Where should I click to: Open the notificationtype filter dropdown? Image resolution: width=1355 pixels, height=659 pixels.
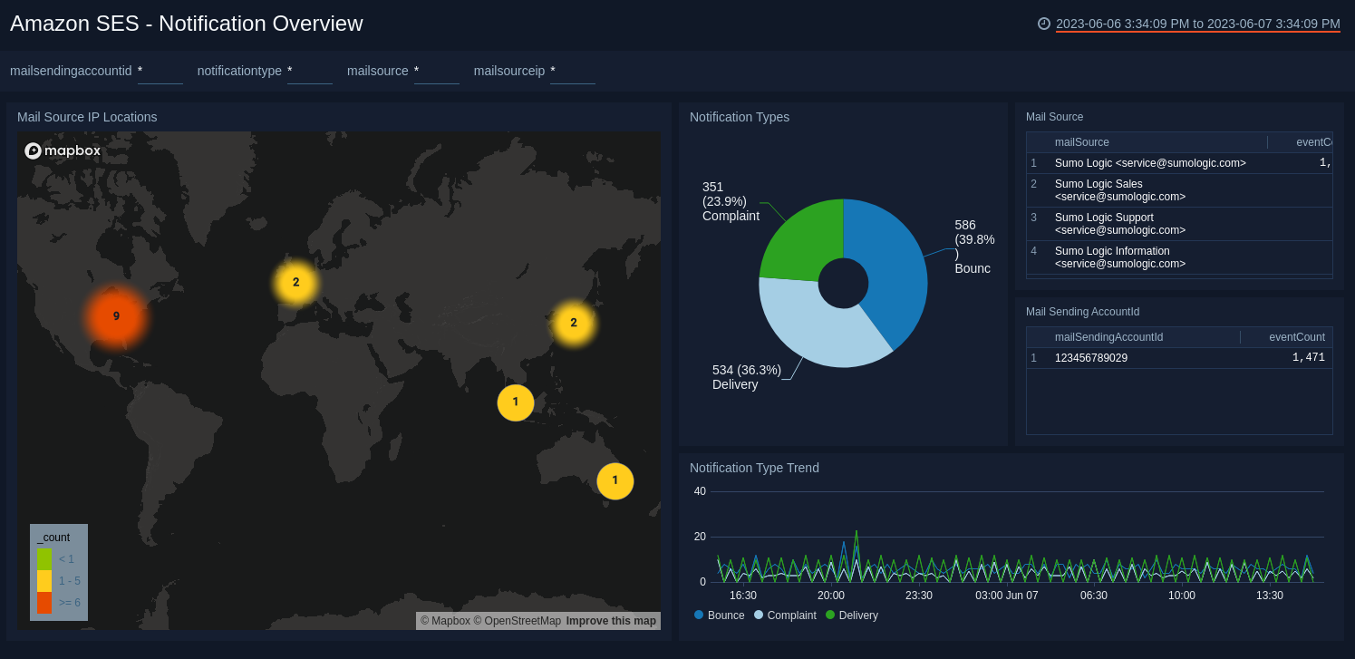click(x=309, y=71)
